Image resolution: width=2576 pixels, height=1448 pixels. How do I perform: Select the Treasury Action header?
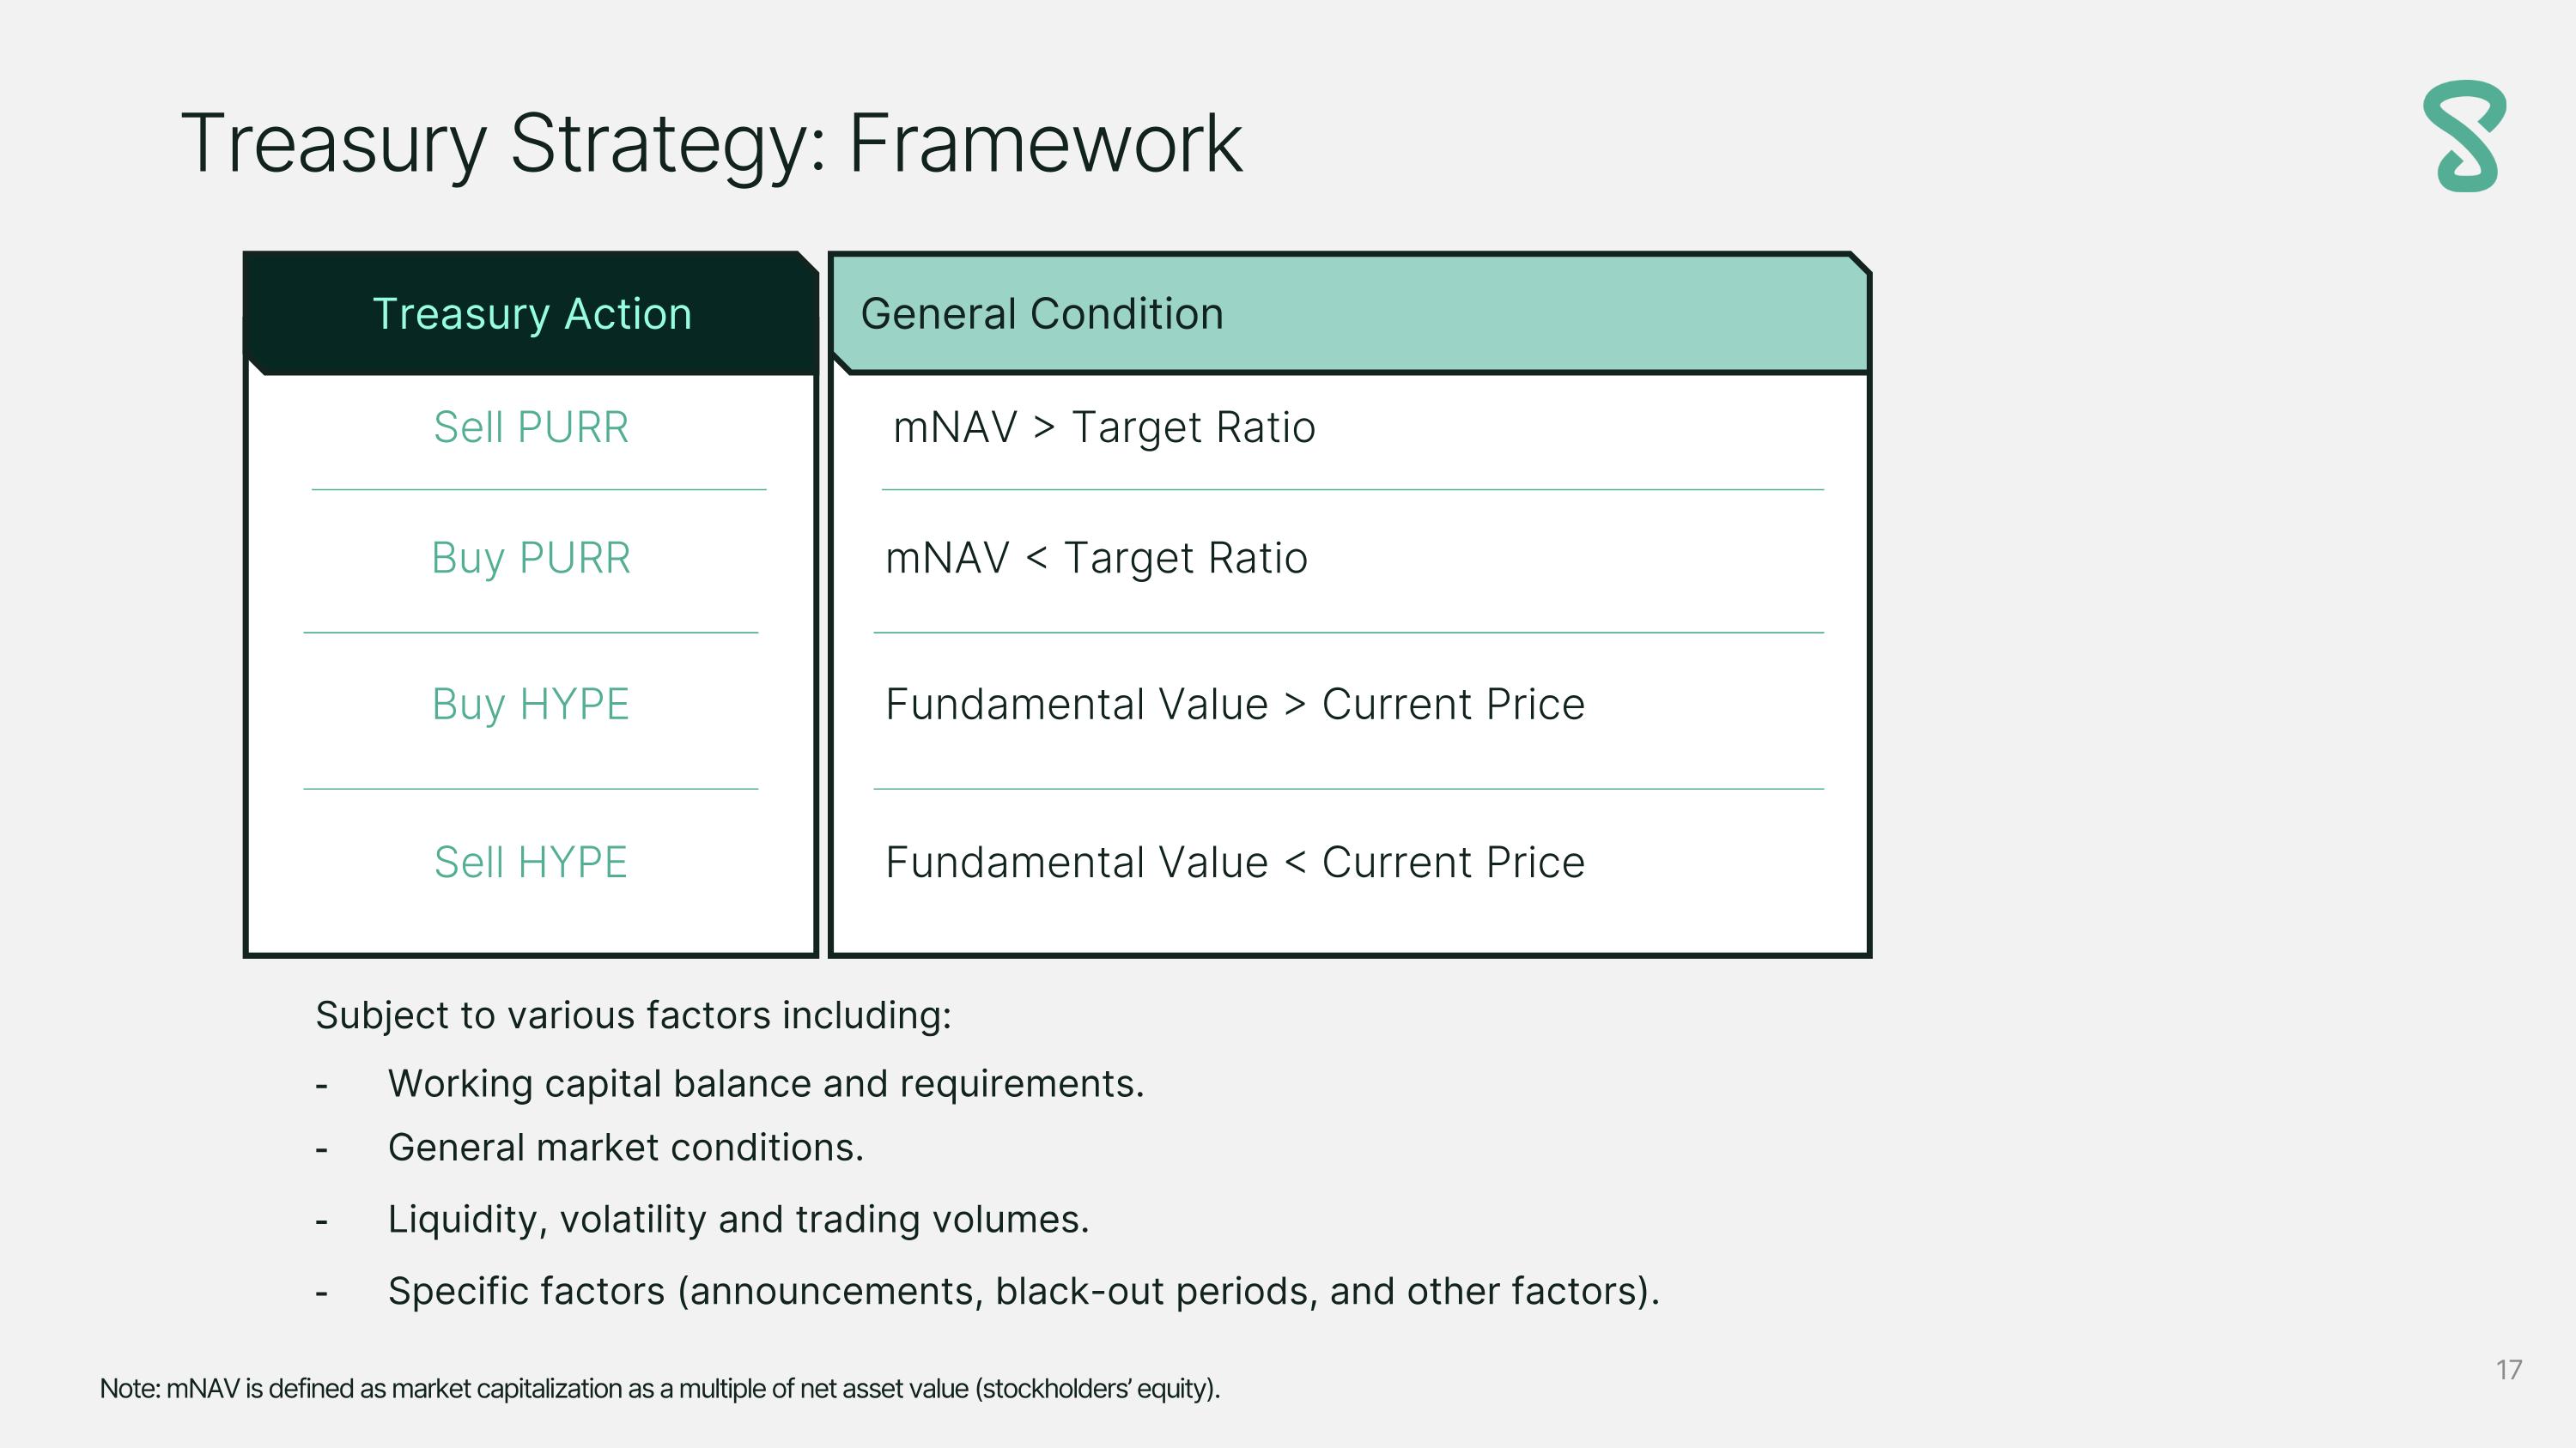pyautogui.click(x=531, y=314)
